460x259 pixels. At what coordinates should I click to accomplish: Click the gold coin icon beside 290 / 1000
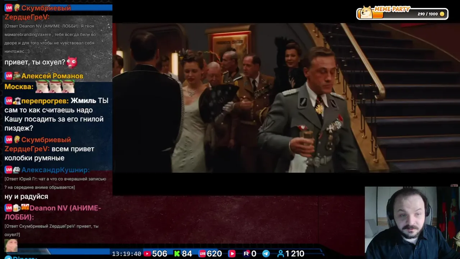(x=442, y=14)
